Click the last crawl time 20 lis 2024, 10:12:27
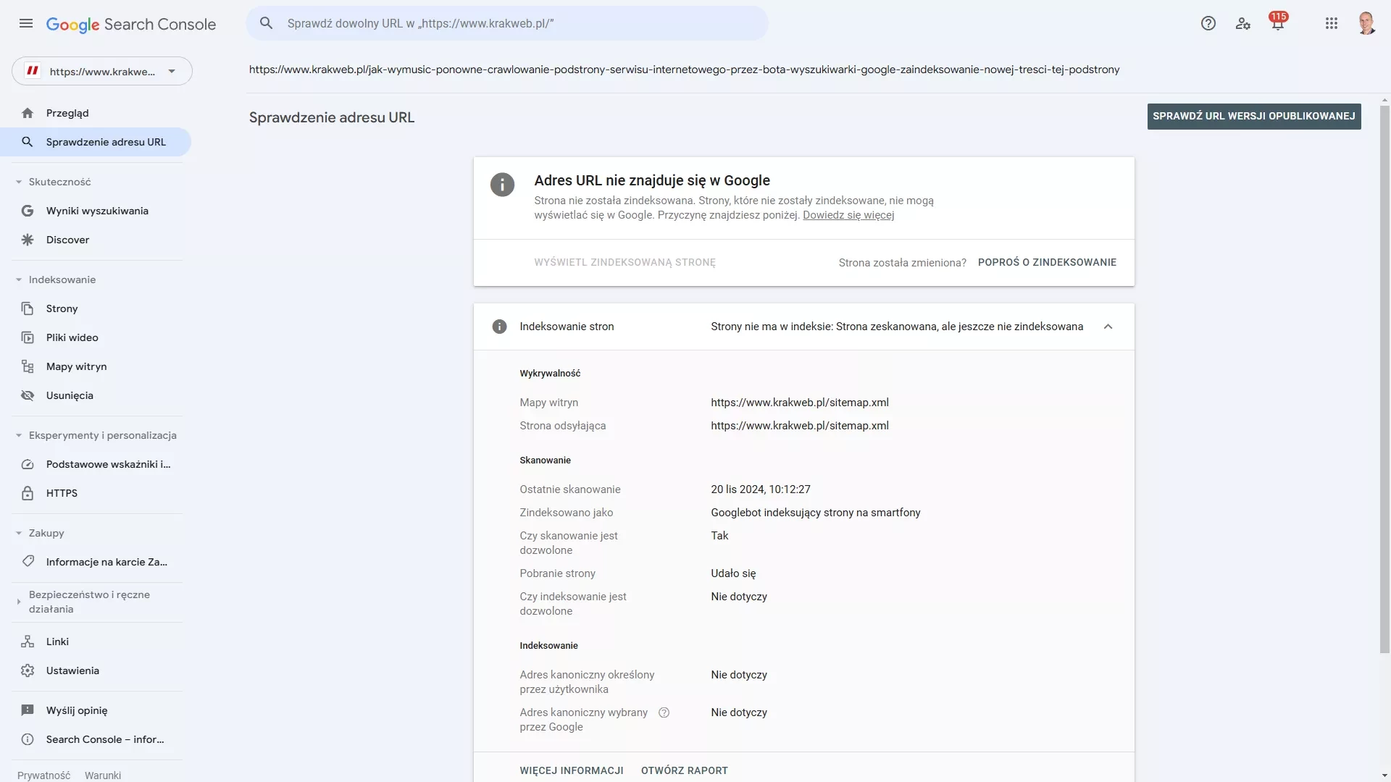 (x=761, y=489)
